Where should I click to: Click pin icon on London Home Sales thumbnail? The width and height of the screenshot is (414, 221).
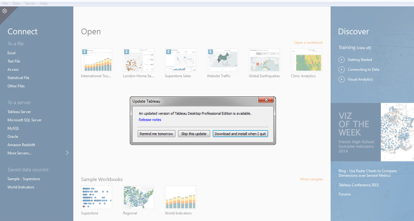point(127,51)
